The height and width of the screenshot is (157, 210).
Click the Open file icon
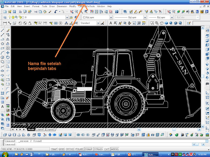pos(10,12)
